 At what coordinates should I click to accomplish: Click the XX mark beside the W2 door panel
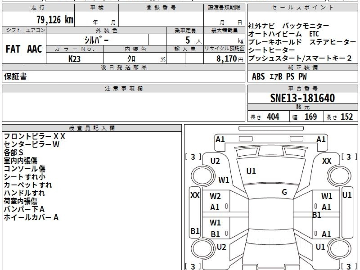(x=195, y=195)
